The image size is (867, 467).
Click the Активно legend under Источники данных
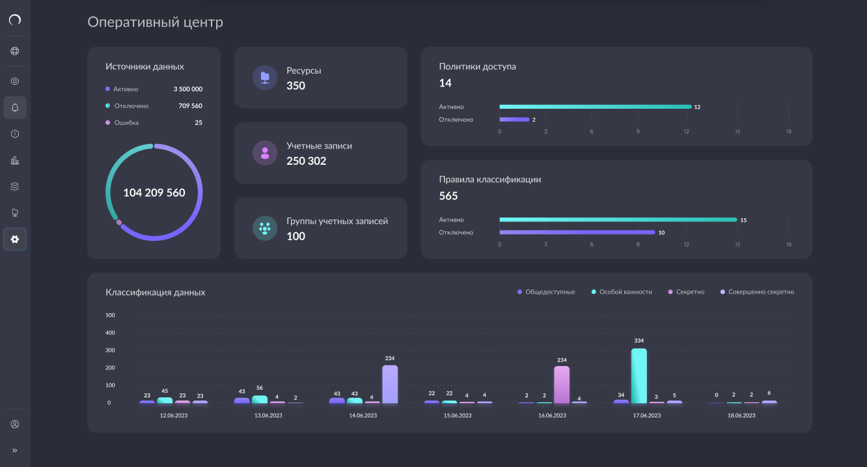click(122, 89)
